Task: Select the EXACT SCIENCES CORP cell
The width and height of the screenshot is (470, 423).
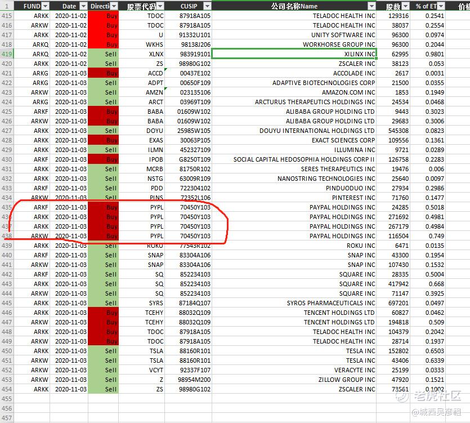Action: coord(294,140)
